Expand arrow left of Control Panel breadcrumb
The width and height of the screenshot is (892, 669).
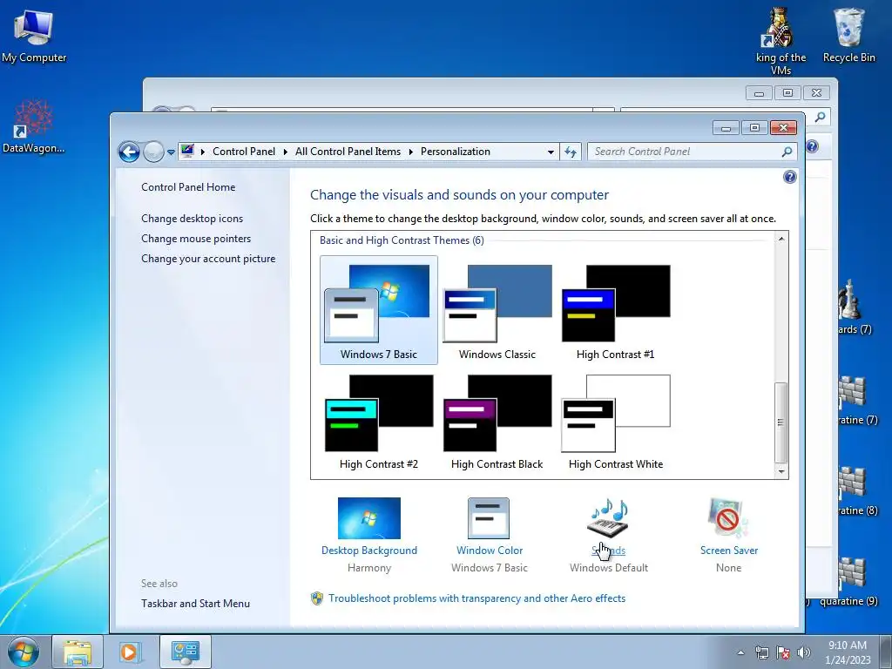203,152
